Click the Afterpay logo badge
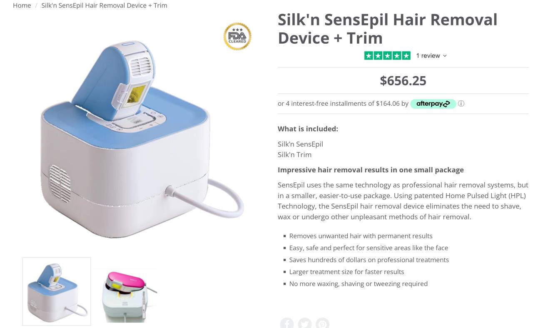Viewport: 533px width, 328px height. click(x=433, y=104)
